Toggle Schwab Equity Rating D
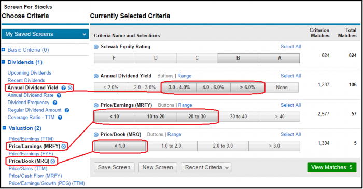 tap(156, 58)
